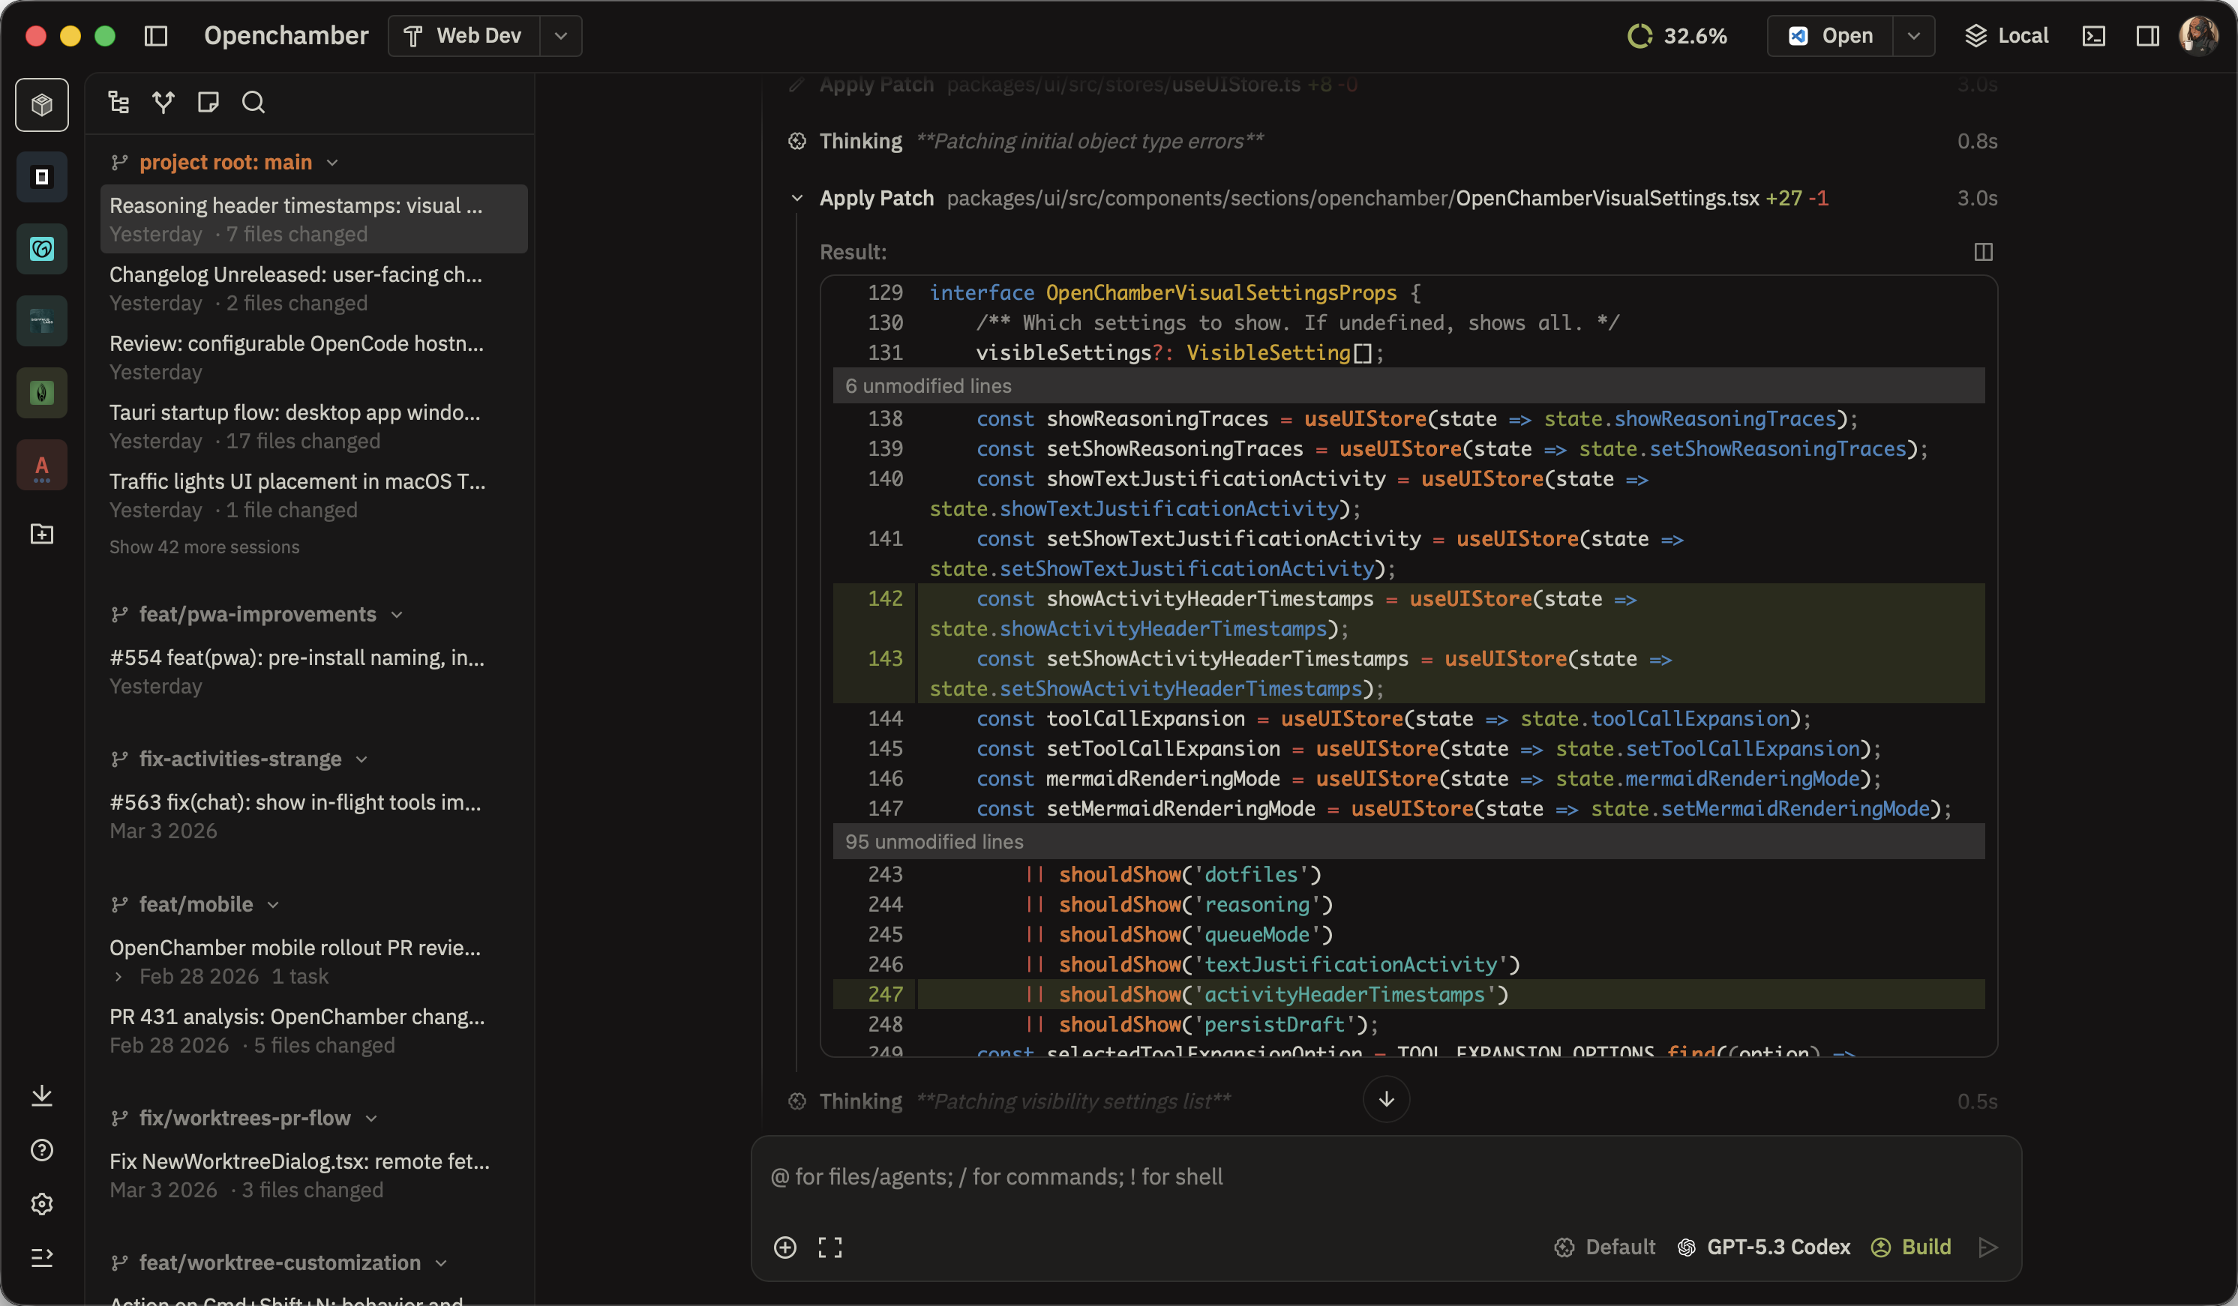Open session #563 fix(chat): show in-flight tools
Viewport: 2238px width, 1306px height.
point(313,816)
